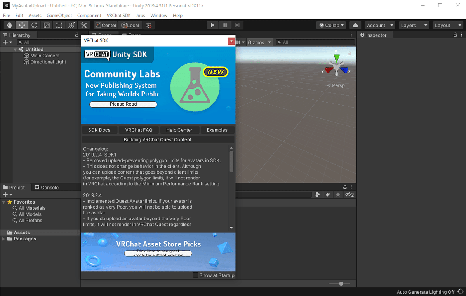The width and height of the screenshot is (466, 296).
Task: Click the red X axis gizmo cone
Action: tap(329, 70)
